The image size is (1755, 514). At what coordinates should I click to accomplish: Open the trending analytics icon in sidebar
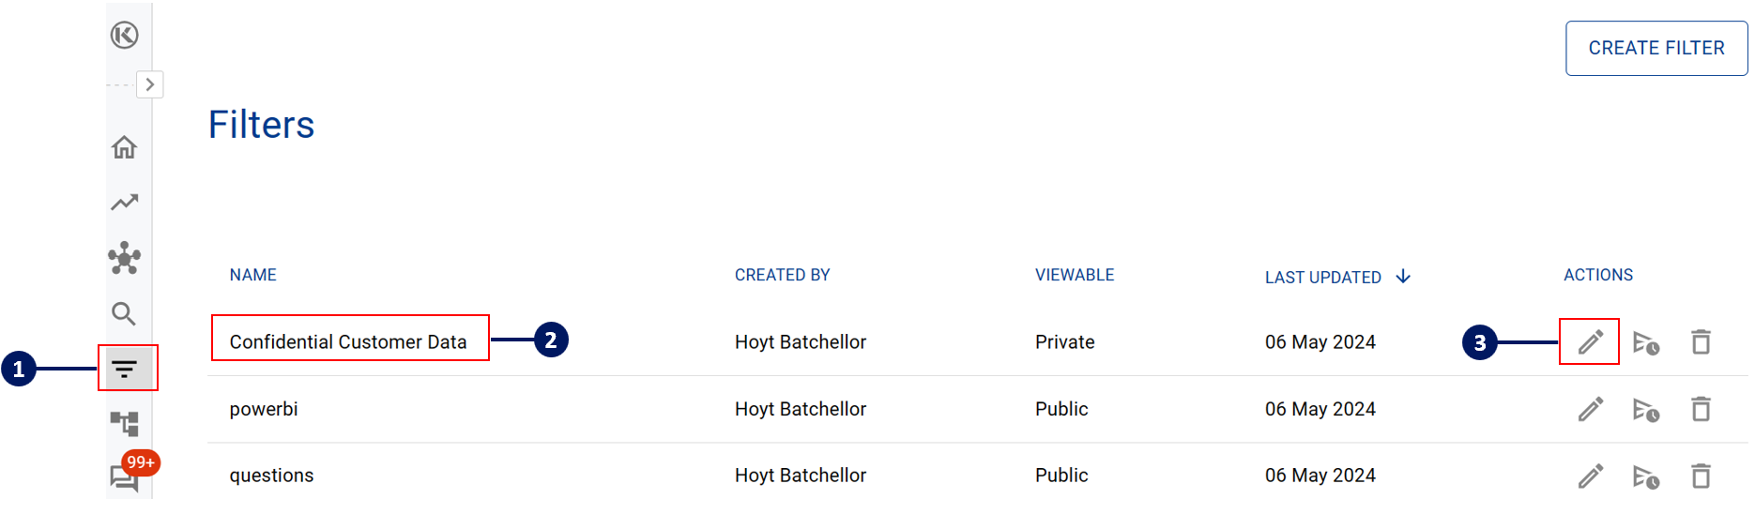click(x=124, y=203)
